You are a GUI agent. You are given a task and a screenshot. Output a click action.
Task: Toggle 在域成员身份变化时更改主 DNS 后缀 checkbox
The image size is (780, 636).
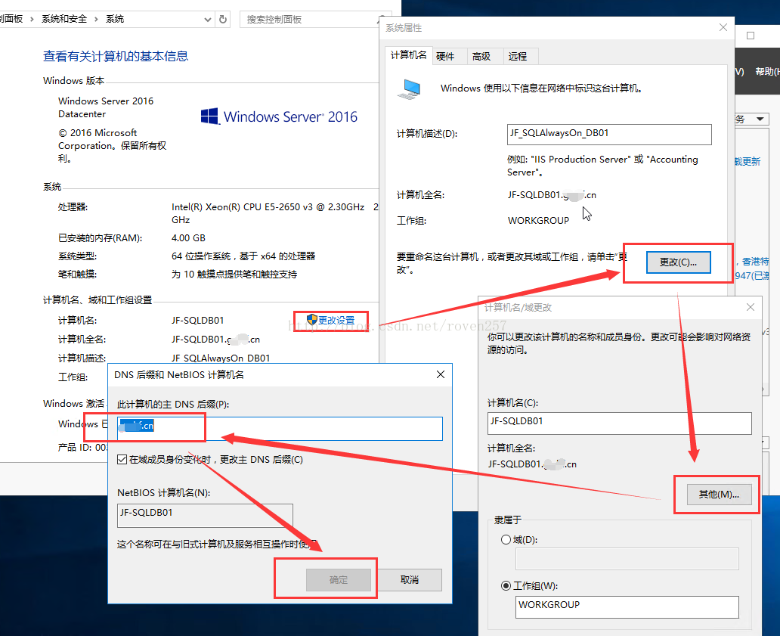pos(122,459)
